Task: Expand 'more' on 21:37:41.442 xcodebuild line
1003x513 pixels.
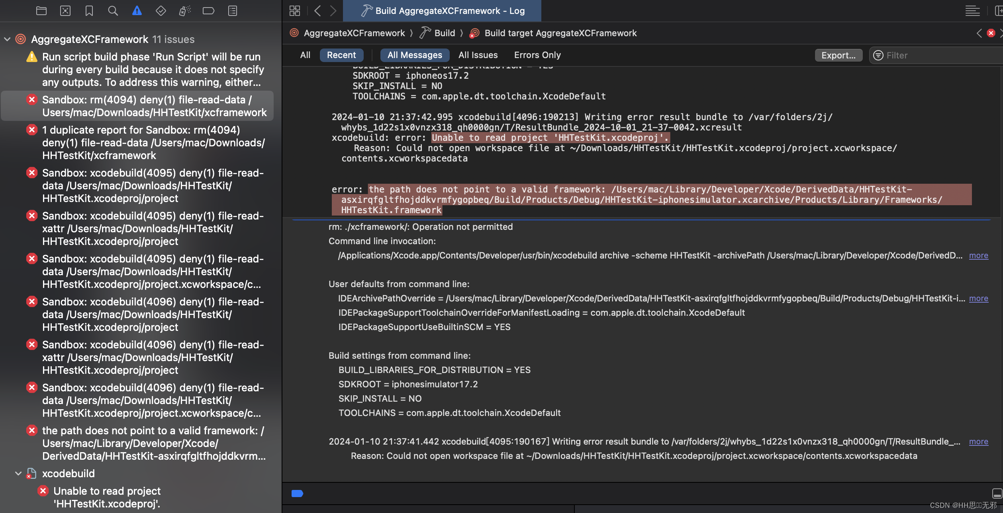Action: point(979,441)
